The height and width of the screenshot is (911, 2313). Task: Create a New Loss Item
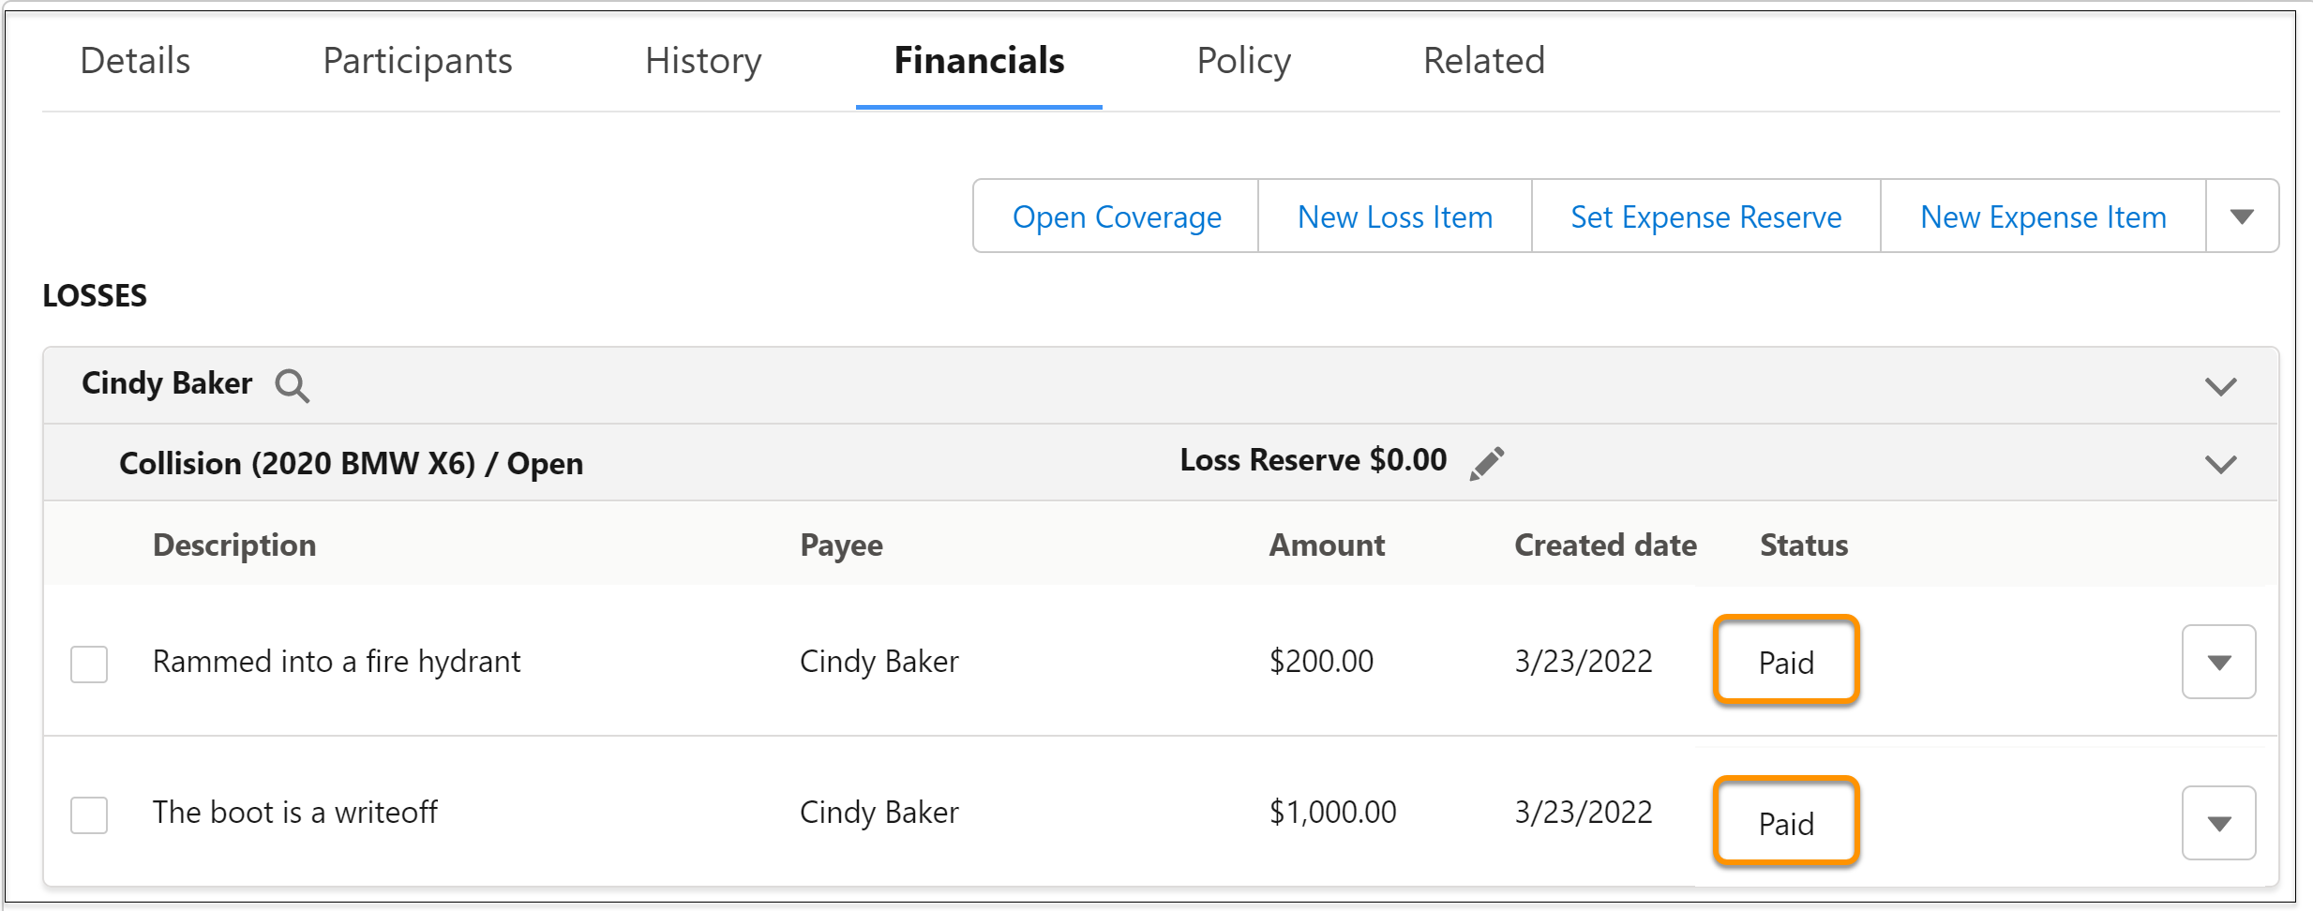pyautogui.click(x=1394, y=217)
